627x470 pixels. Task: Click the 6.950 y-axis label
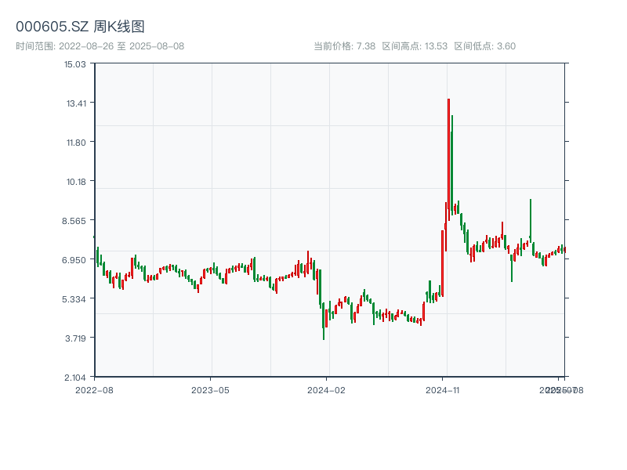coord(75,259)
